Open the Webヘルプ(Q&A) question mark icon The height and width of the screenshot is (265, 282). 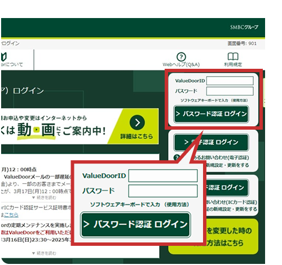point(181,56)
